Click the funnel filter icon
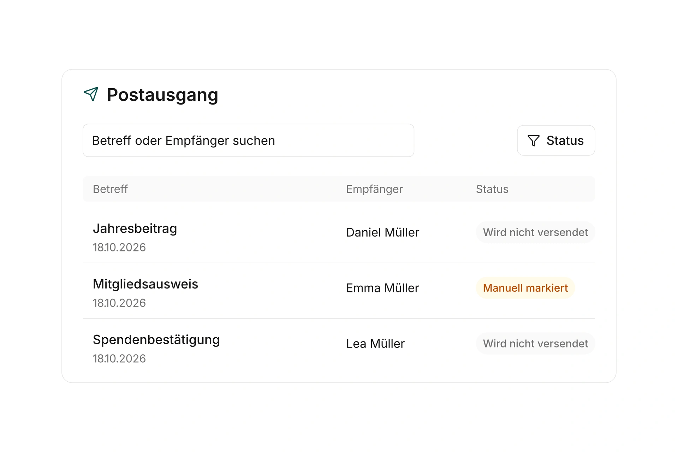Screen dimensions: 678x452 534,141
